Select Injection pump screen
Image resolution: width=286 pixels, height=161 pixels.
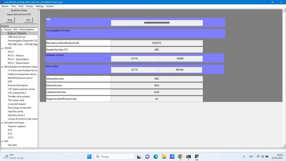pyautogui.click(x=15, y=112)
